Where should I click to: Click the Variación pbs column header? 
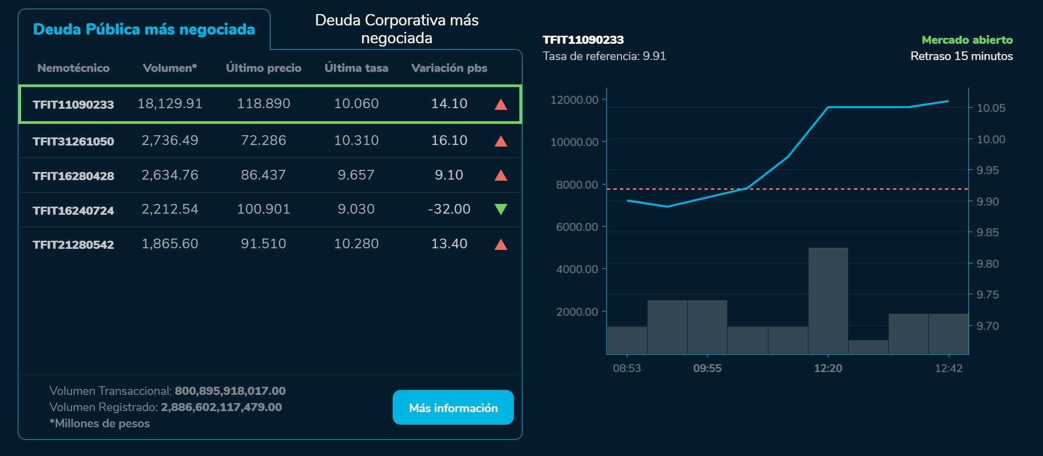tap(449, 68)
